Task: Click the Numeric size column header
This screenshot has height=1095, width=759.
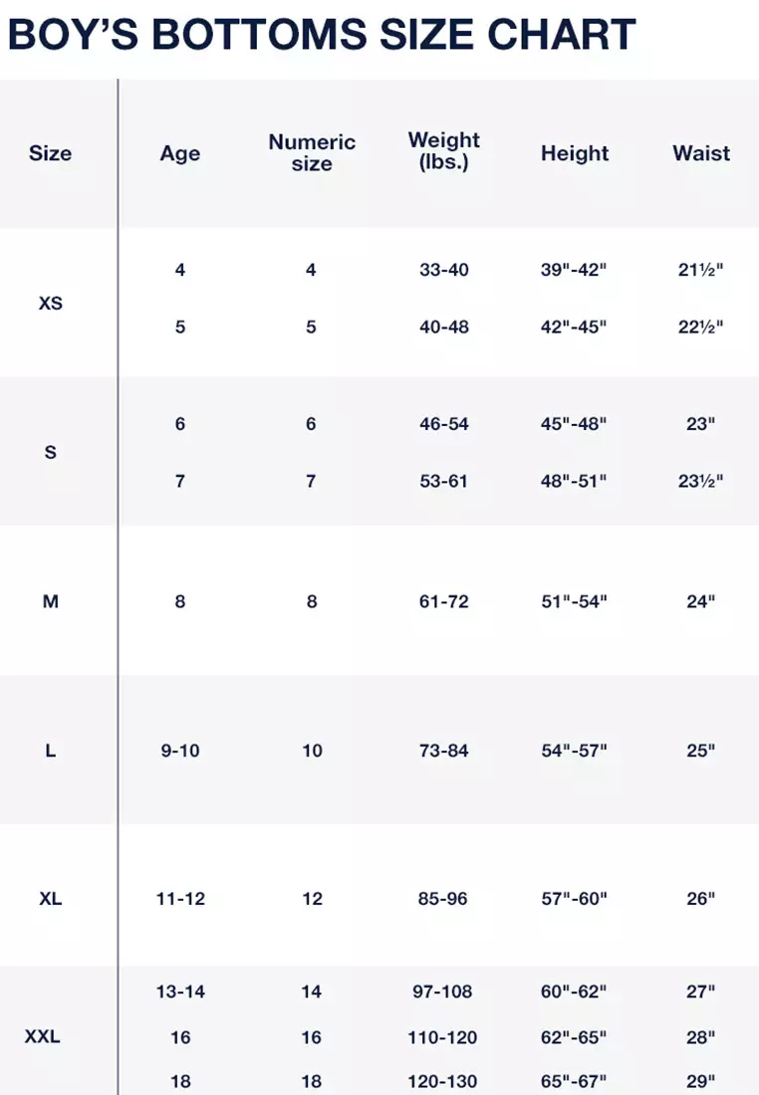Action: coord(312,153)
